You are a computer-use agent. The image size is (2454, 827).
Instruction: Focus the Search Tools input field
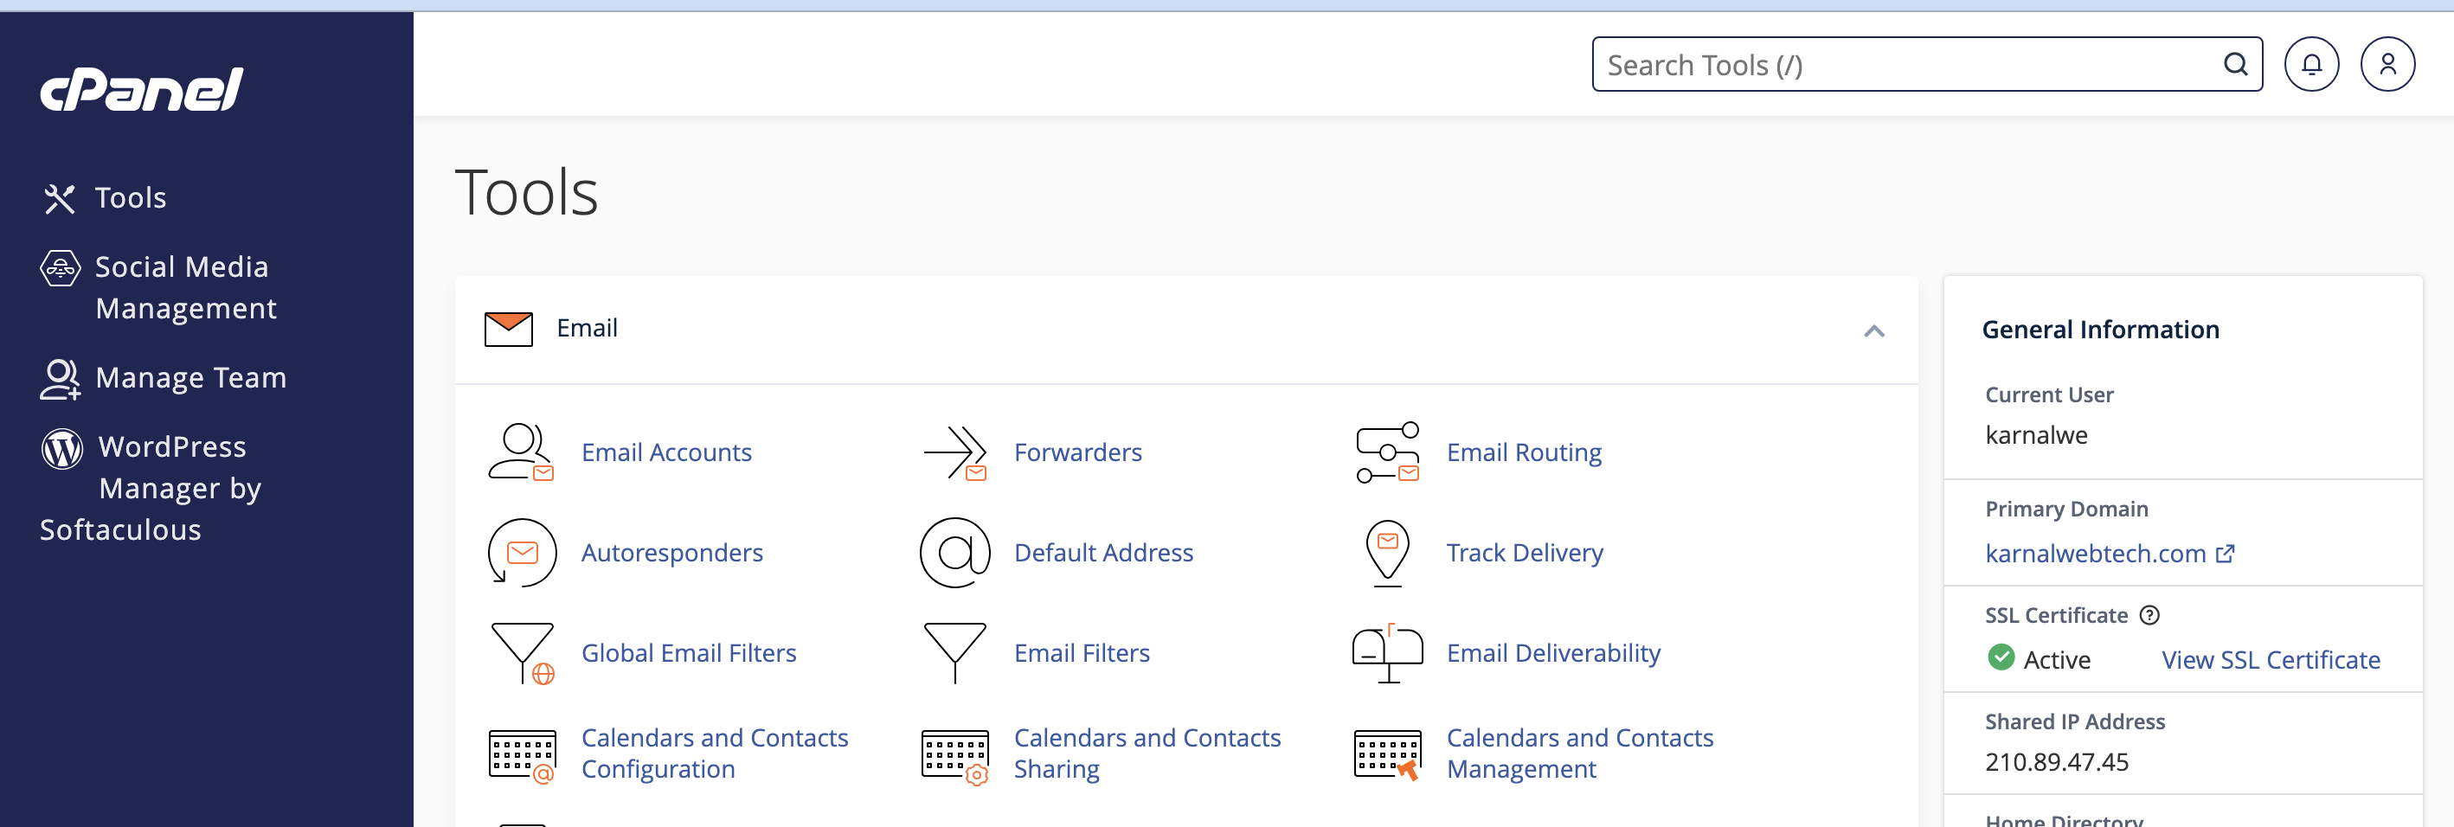(x=1905, y=65)
